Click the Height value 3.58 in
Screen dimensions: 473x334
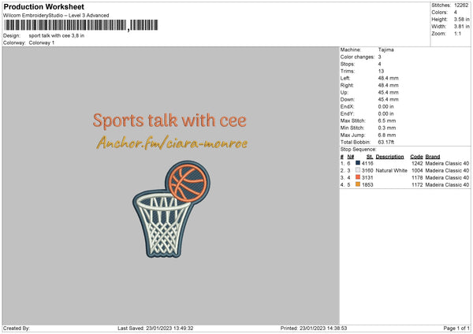click(x=461, y=19)
